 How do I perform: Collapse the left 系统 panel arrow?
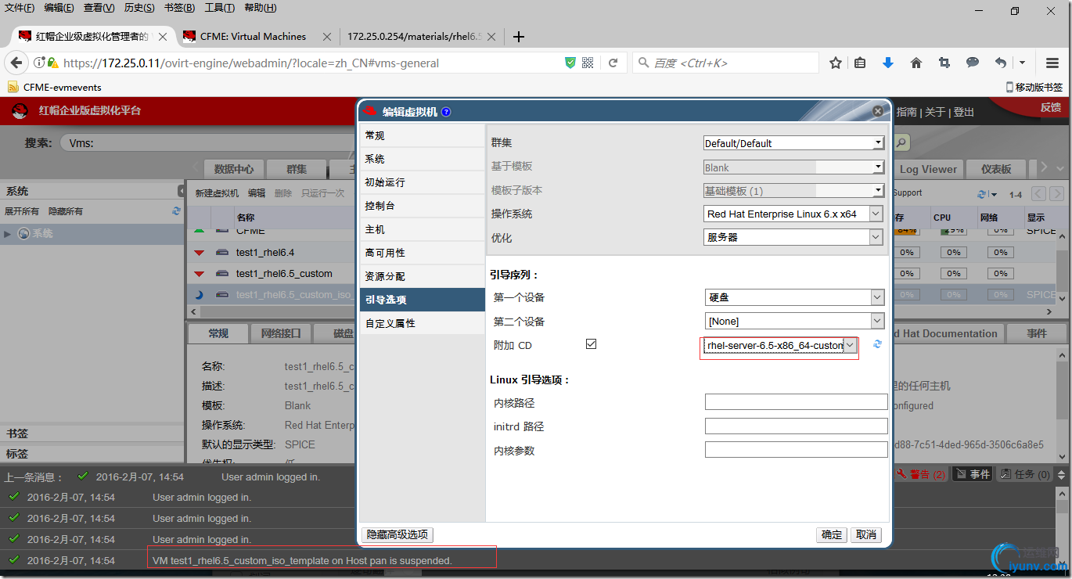click(x=182, y=192)
